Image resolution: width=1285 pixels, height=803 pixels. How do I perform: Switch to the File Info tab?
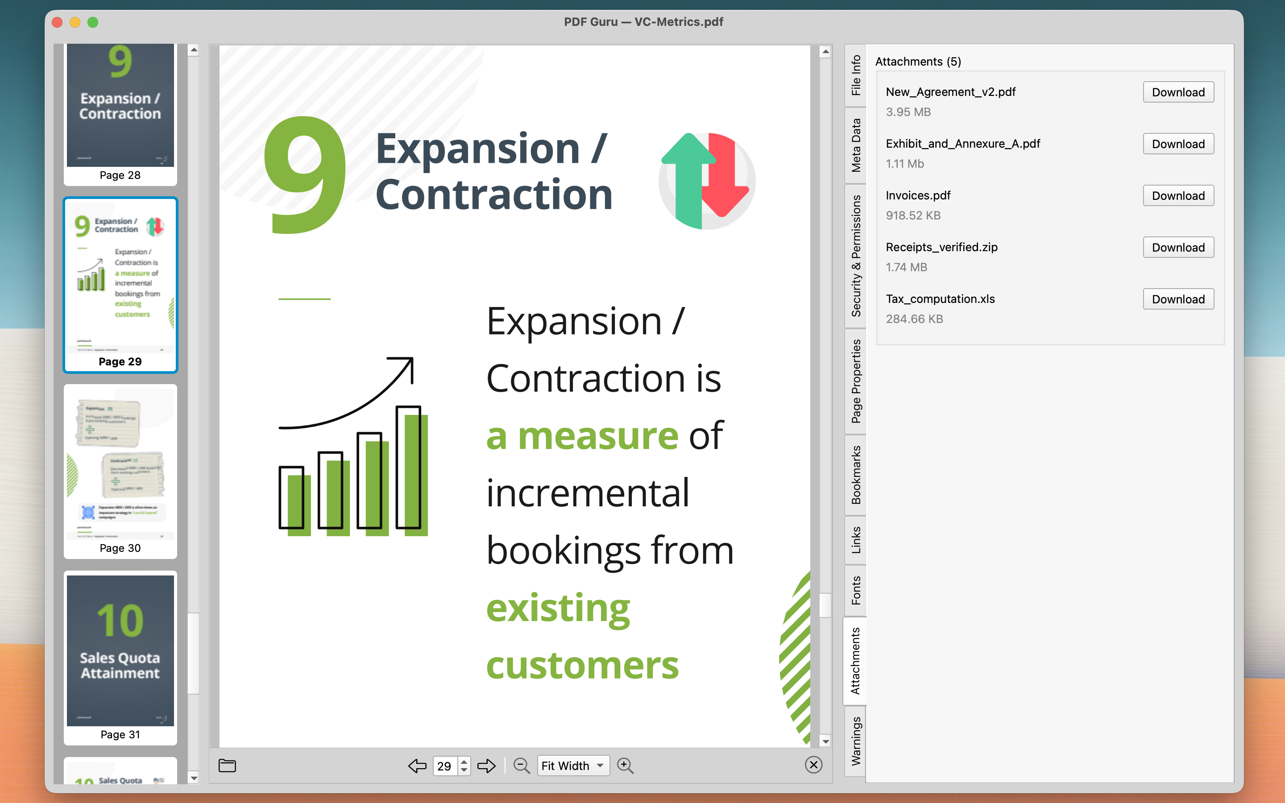[x=855, y=75]
